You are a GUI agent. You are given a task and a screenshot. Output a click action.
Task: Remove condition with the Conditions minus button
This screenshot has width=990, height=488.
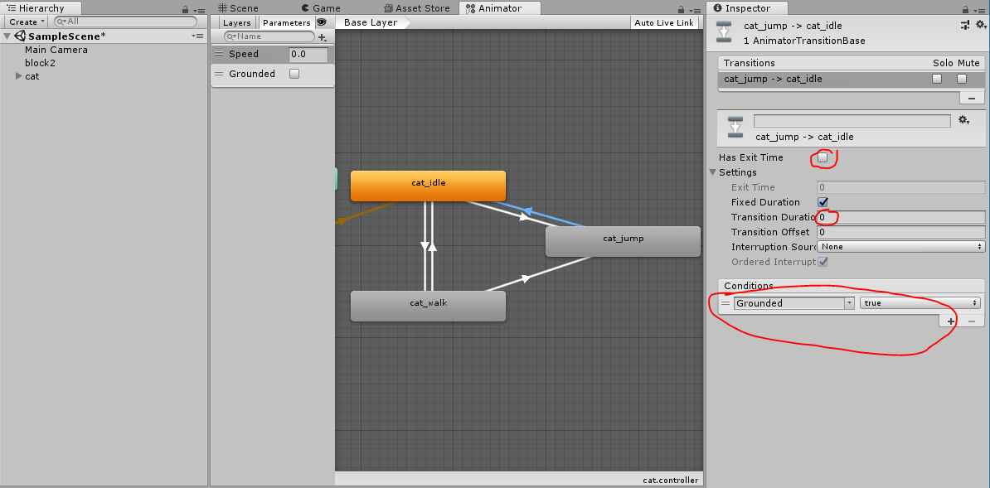972,321
